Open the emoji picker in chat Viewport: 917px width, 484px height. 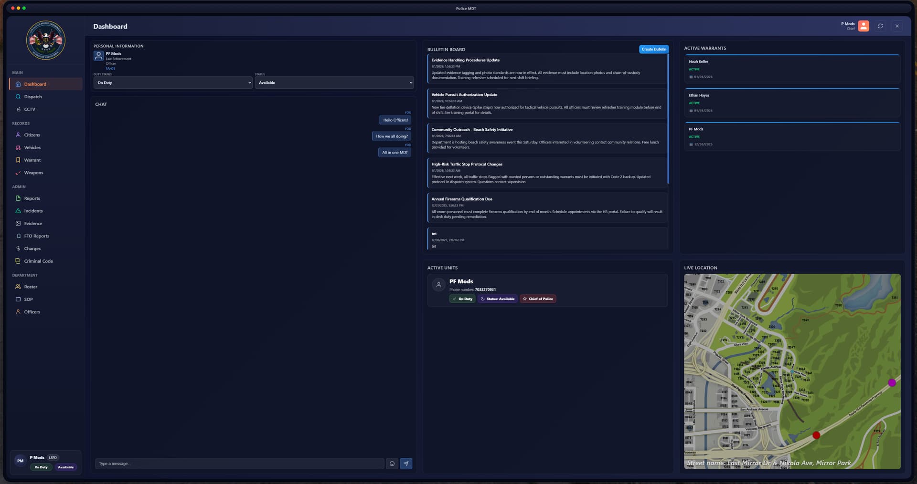[x=392, y=463]
